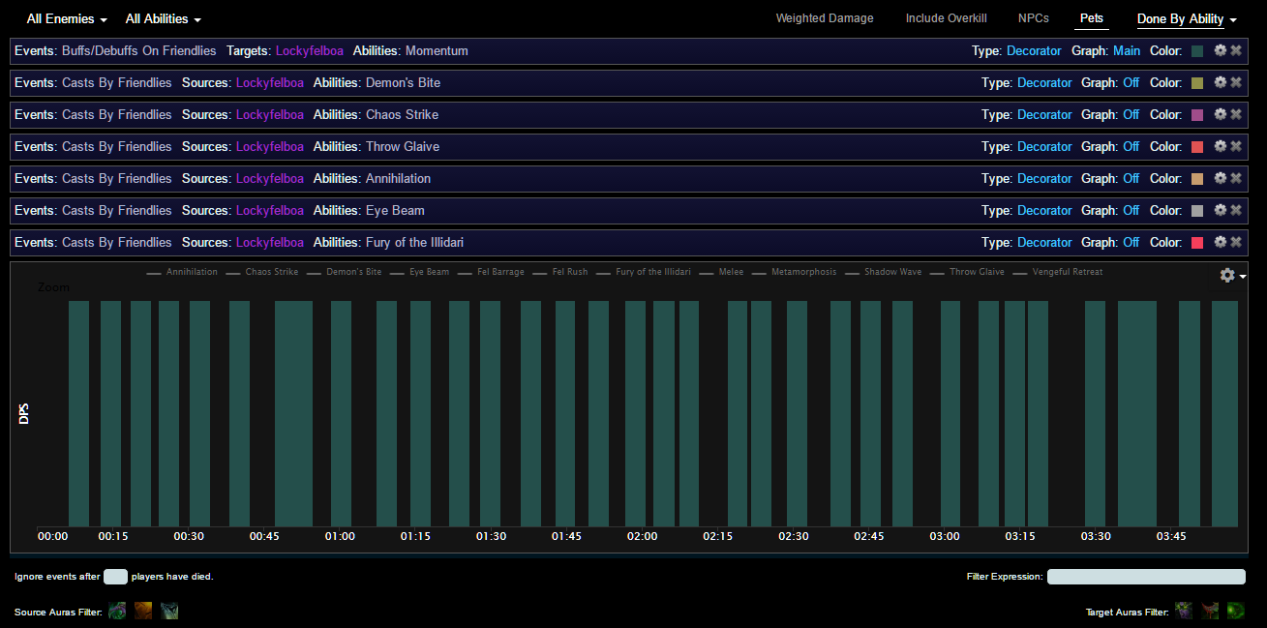
Task: Change the Chaos Strike row's Graph Off setting
Action: (x=1131, y=114)
